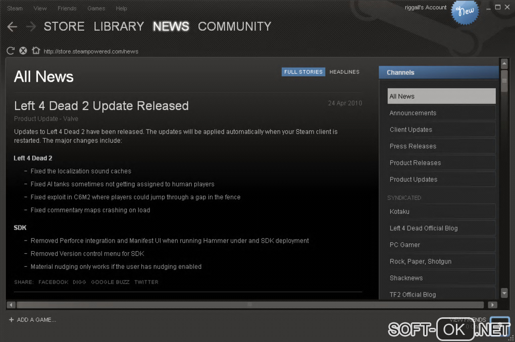Open the Product Releases channel
The height and width of the screenshot is (342, 515).
pos(441,163)
